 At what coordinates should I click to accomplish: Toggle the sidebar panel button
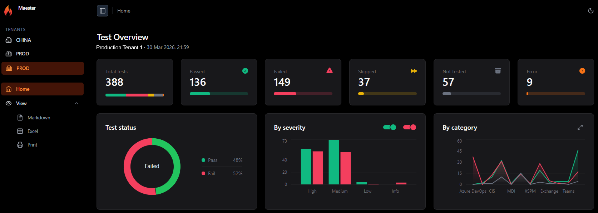pyautogui.click(x=103, y=11)
